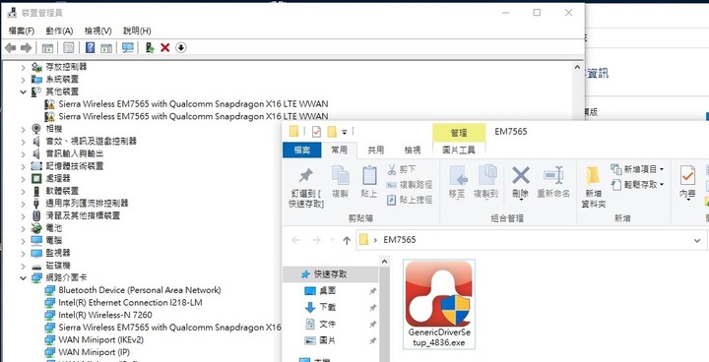Open the 說明(H) menu

(x=137, y=30)
